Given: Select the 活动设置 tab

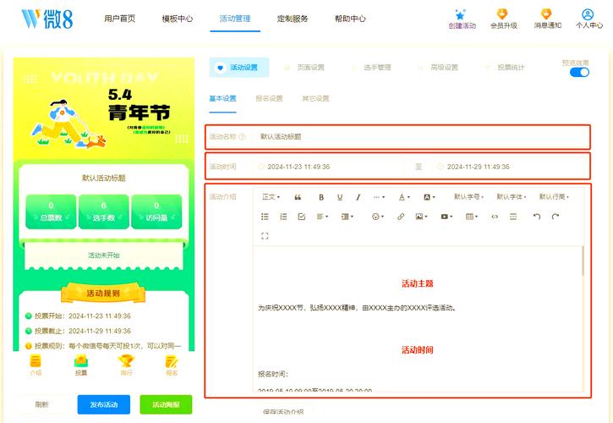Looking at the screenshot, I should pyautogui.click(x=239, y=68).
